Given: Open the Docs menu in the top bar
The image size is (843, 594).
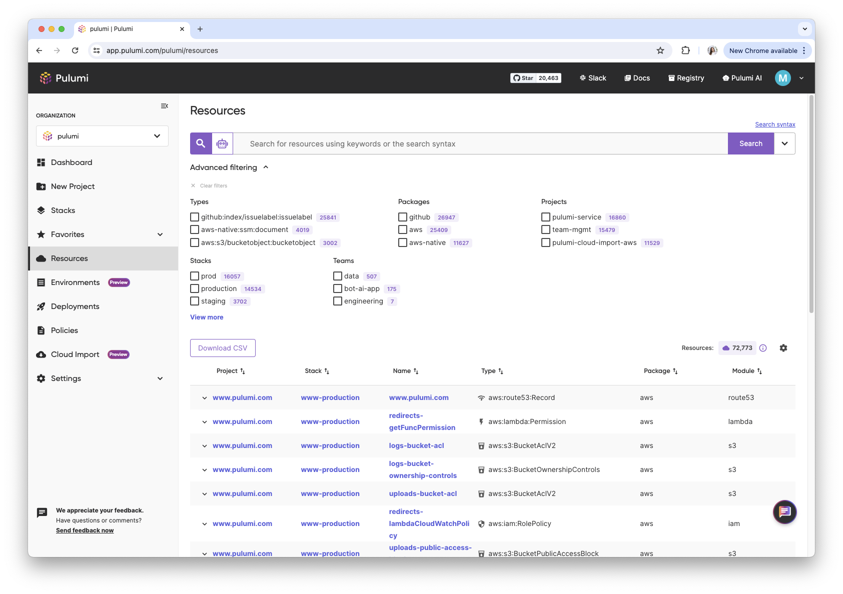Looking at the screenshot, I should (637, 77).
